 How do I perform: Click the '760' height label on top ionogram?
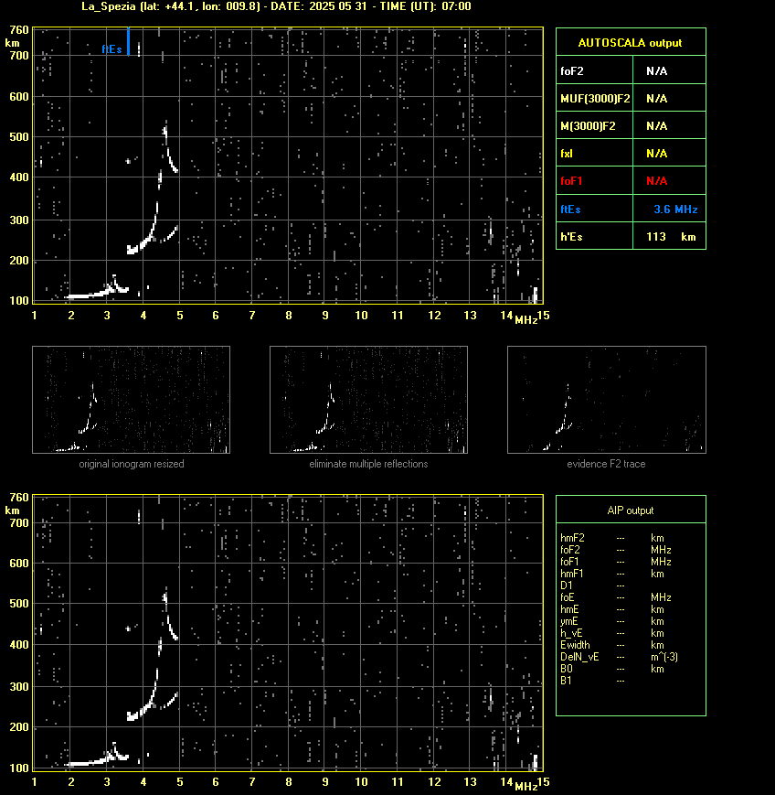pyautogui.click(x=19, y=30)
